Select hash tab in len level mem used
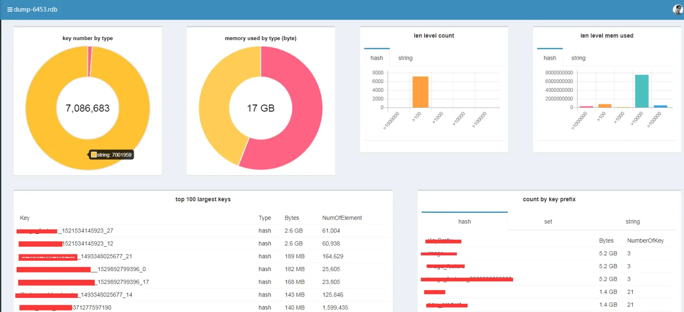 point(550,58)
